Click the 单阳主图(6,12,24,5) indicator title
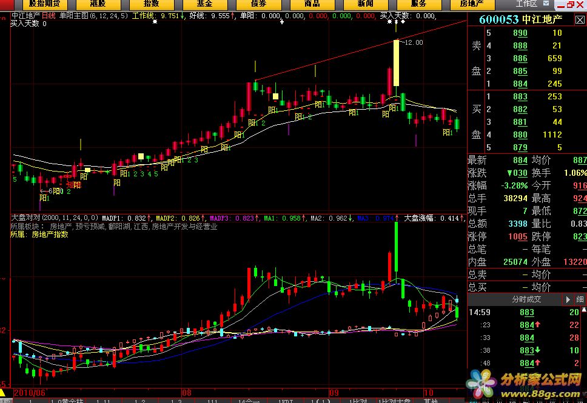 tap(93, 16)
